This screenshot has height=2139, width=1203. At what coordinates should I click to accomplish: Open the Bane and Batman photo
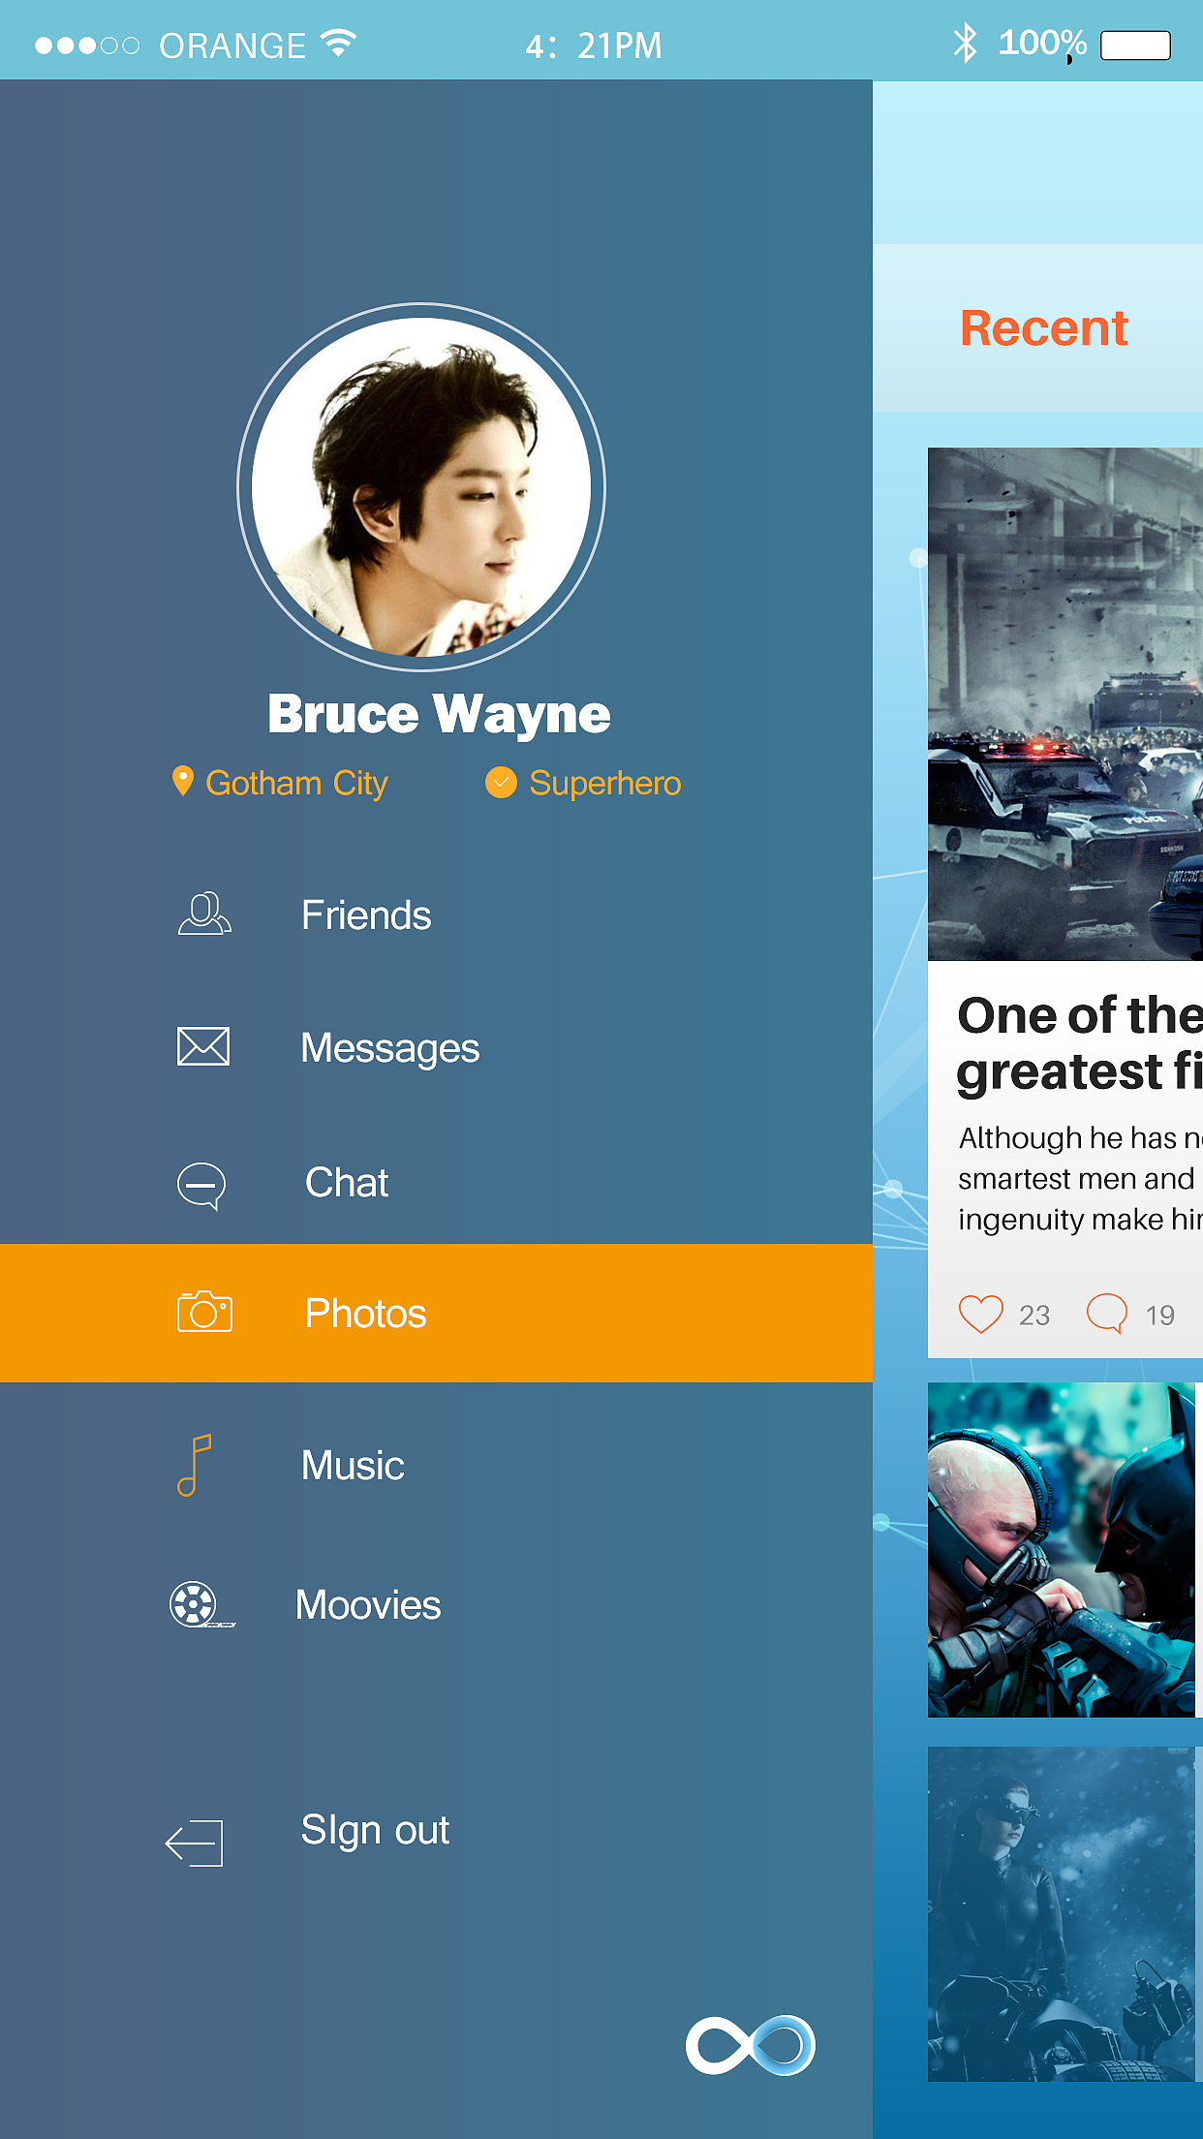[1062, 1550]
